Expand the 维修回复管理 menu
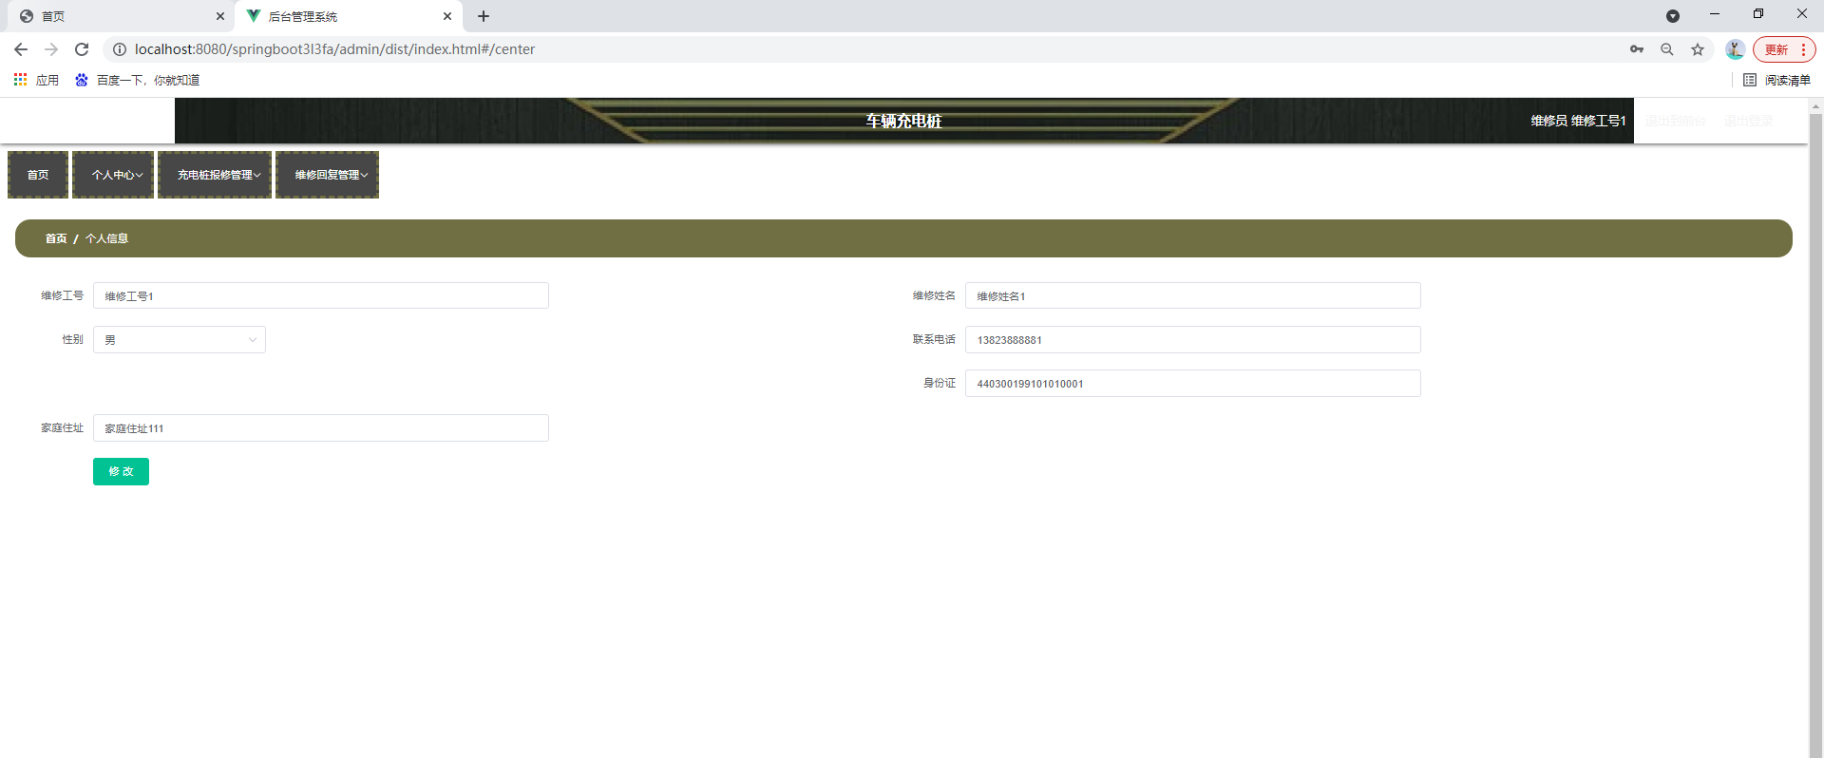Image resolution: width=1824 pixels, height=758 pixels. point(327,175)
